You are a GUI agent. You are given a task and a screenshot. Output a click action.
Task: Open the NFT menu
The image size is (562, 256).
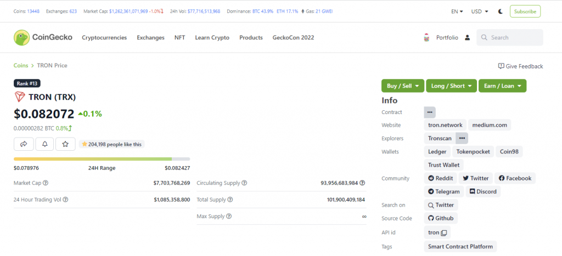180,38
